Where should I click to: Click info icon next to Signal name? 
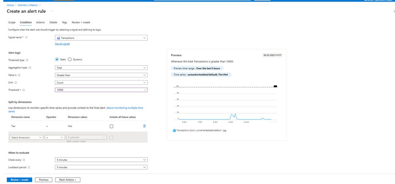(x=26, y=38)
